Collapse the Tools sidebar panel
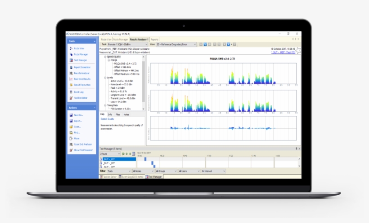The height and width of the screenshot is (223, 369). pyautogui.click(x=94, y=41)
